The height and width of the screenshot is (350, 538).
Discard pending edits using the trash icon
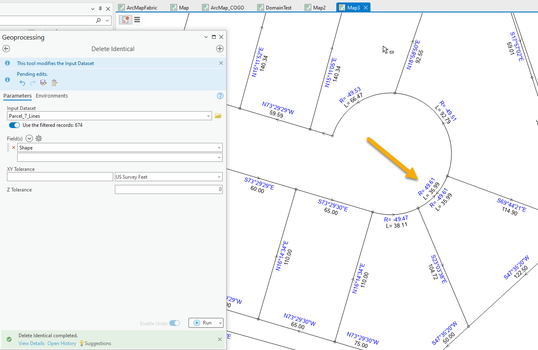coord(54,83)
